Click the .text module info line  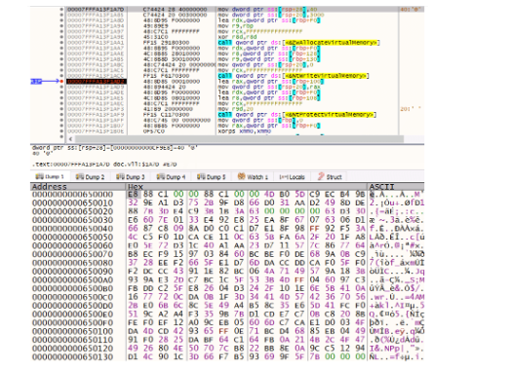(104, 165)
